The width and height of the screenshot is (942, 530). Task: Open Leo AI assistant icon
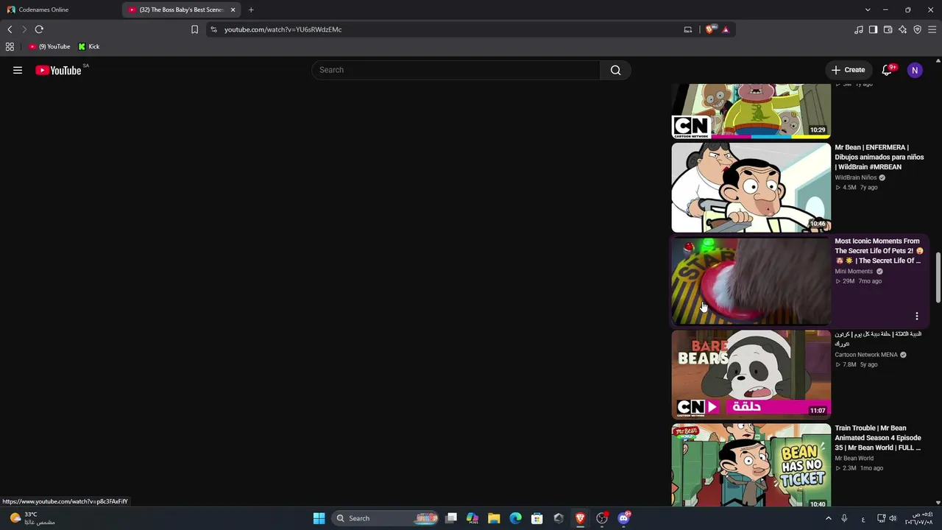point(902,29)
